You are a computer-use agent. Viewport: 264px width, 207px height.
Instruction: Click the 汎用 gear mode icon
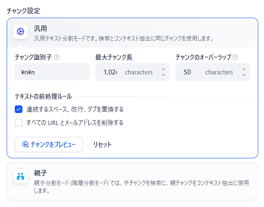pos(20,31)
